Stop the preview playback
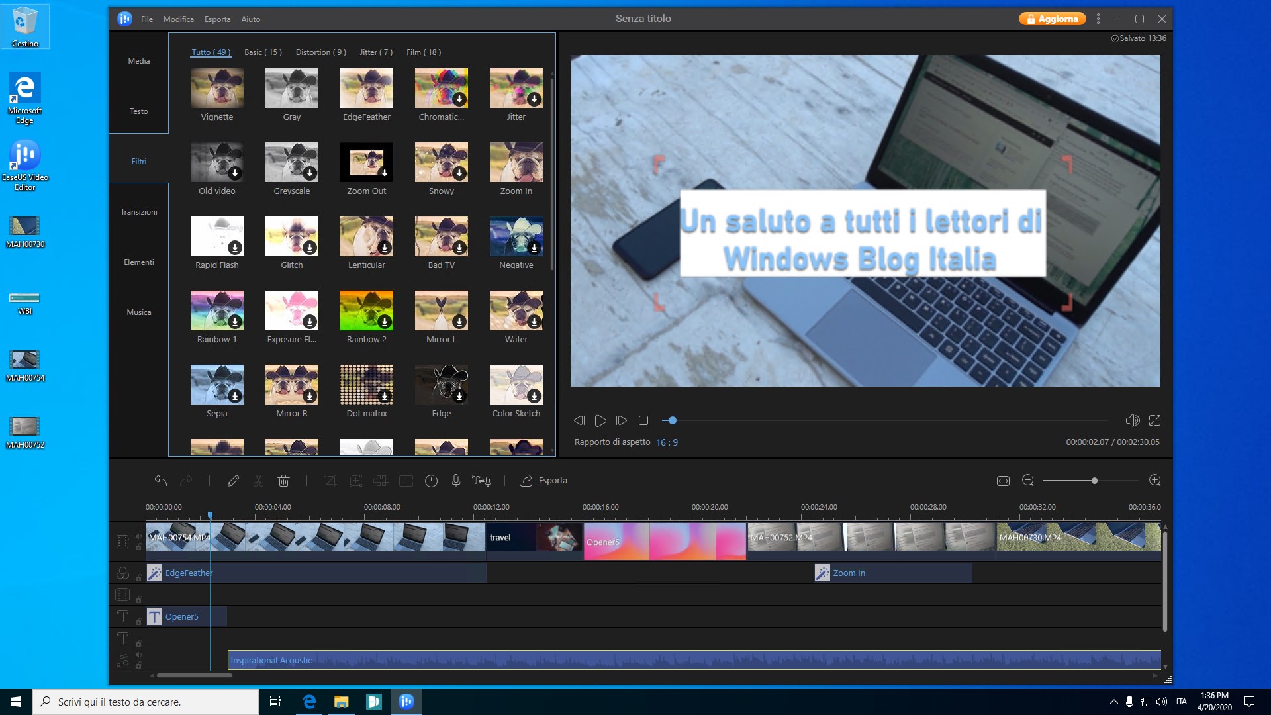The height and width of the screenshot is (715, 1271). (x=643, y=420)
